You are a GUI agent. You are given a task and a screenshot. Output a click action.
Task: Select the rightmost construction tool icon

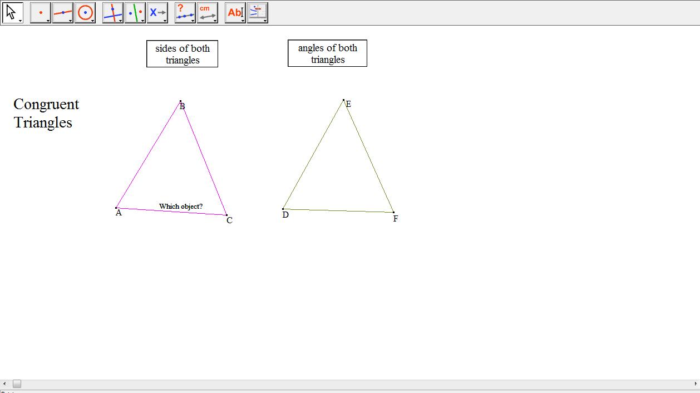click(257, 12)
